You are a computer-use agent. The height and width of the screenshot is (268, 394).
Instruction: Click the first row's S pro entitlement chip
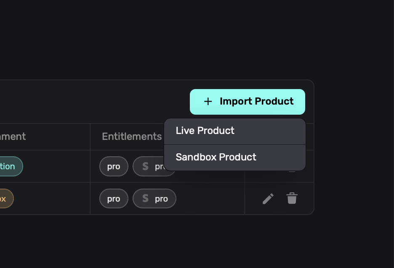pyautogui.click(x=152, y=166)
